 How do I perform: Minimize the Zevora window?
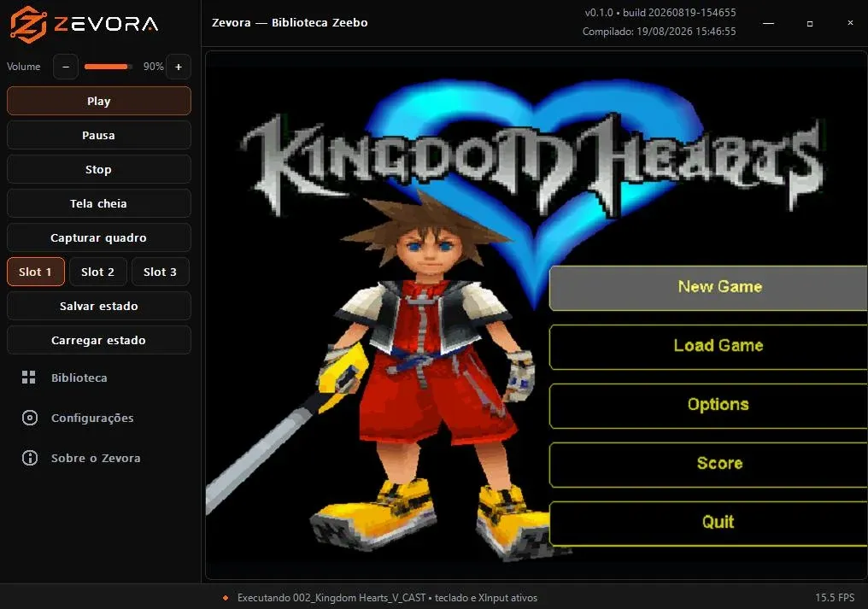768,23
